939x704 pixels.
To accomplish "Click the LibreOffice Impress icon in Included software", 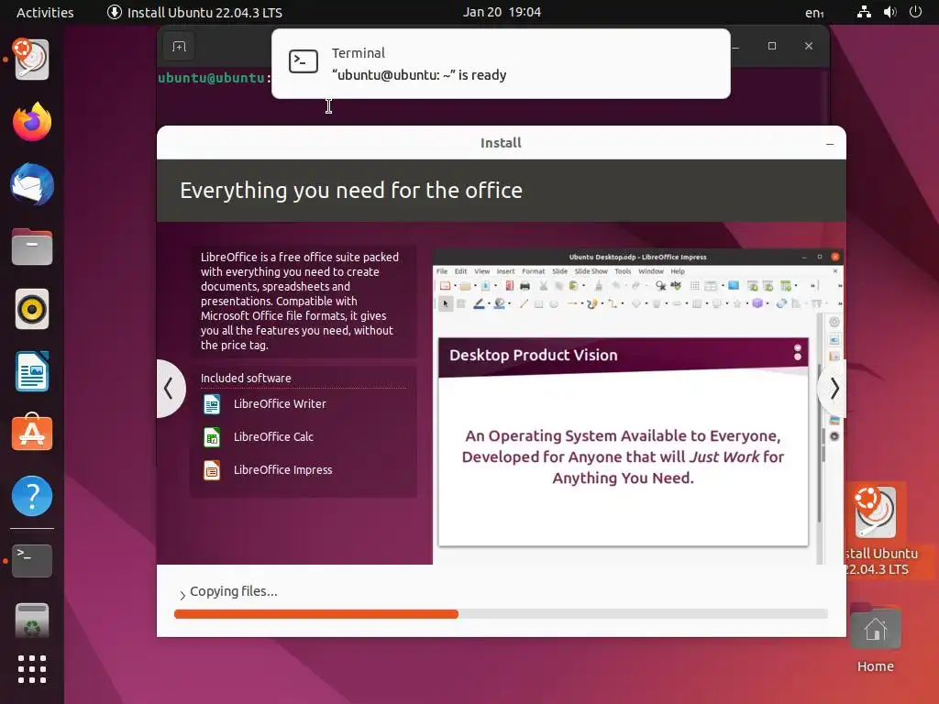I will pos(212,470).
